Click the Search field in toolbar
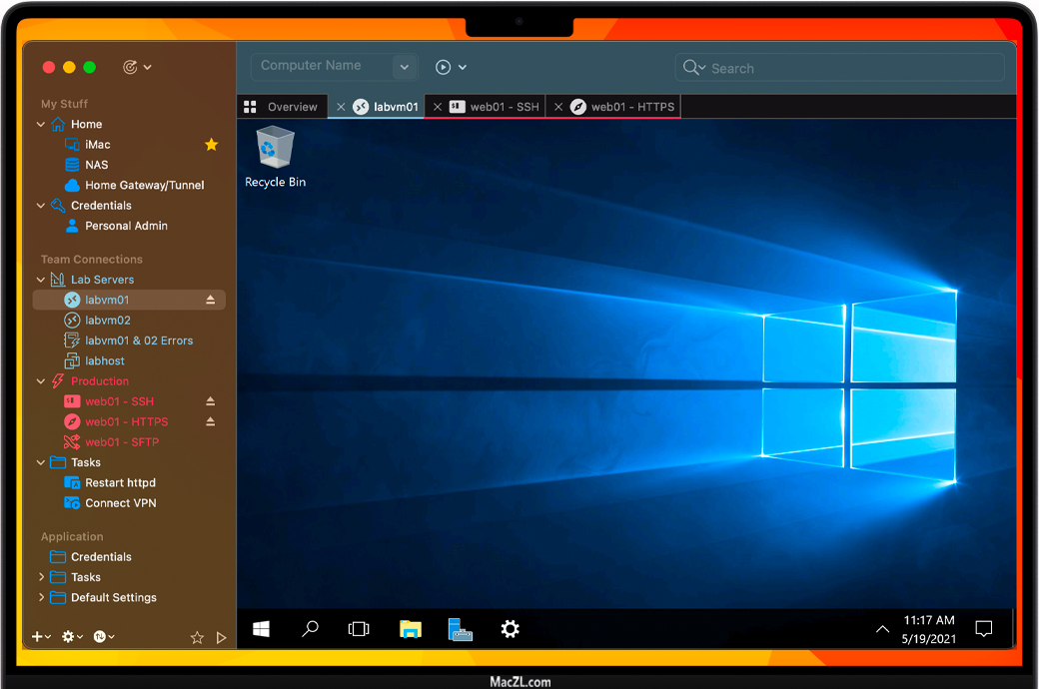 click(x=849, y=68)
